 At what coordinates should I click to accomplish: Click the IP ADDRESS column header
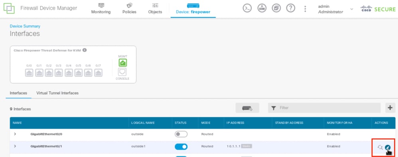[x=235, y=123]
